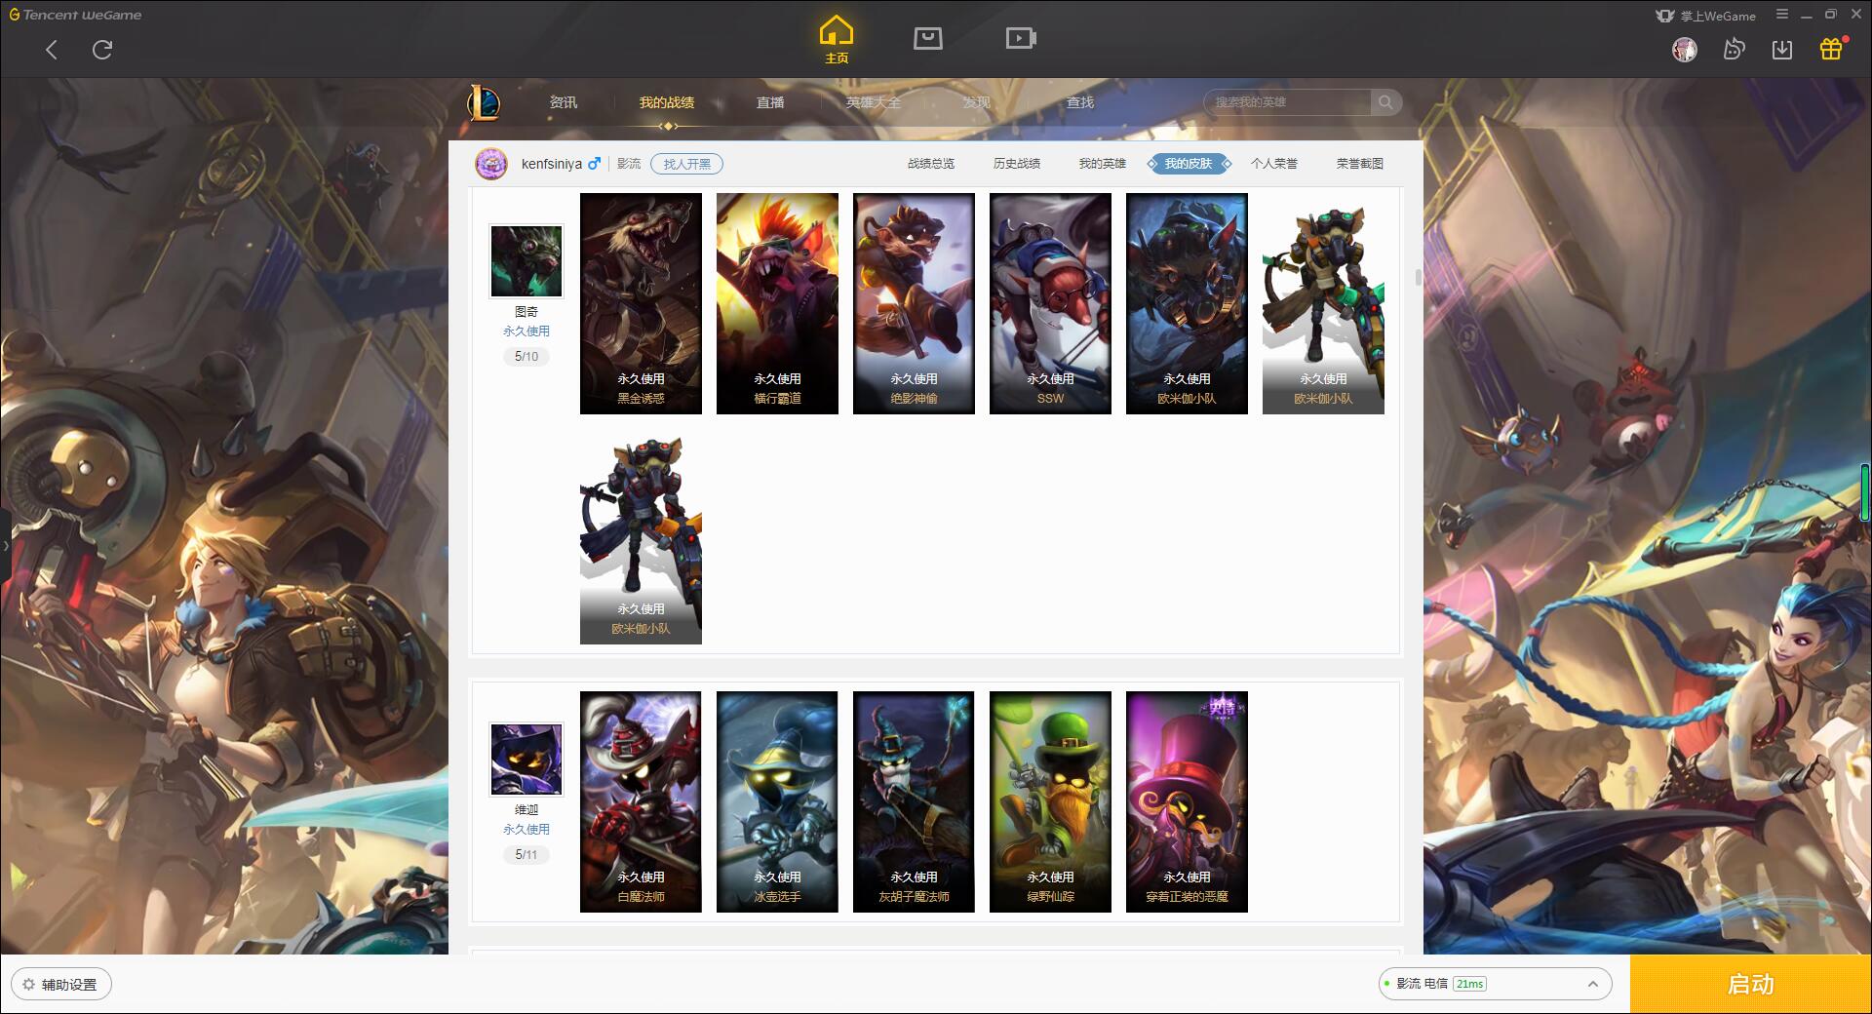Image resolution: width=1872 pixels, height=1014 pixels.
Task: Click the 永久使用 link under 图奇
Action: pos(526,331)
